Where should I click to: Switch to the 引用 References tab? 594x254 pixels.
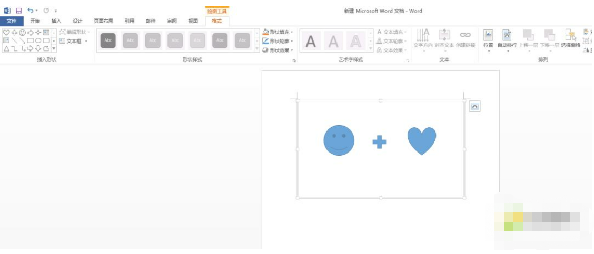click(x=130, y=21)
